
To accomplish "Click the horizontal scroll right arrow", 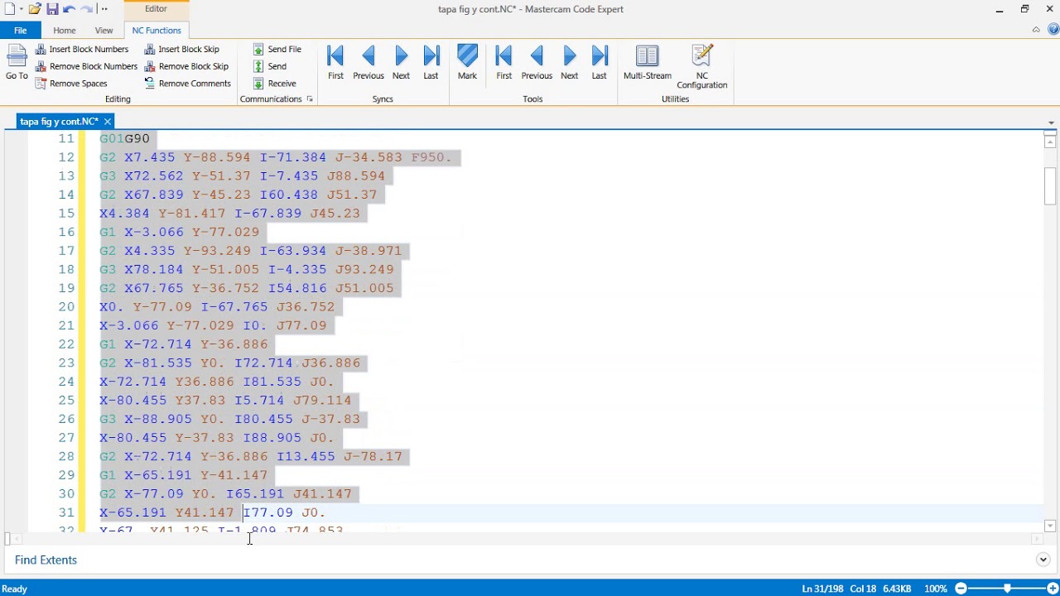I will click(1037, 539).
